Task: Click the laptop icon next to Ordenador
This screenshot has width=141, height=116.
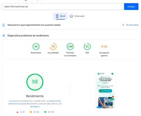Action: [71, 16]
